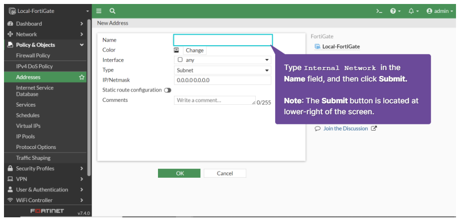Click the sidebar vertical scrollbar
Viewport: 459px width, 223px height.
89,98
